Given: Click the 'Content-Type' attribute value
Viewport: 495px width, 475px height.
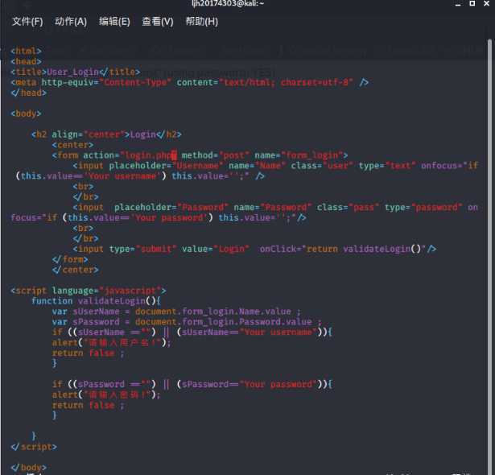Looking at the screenshot, I should click(135, 82).
